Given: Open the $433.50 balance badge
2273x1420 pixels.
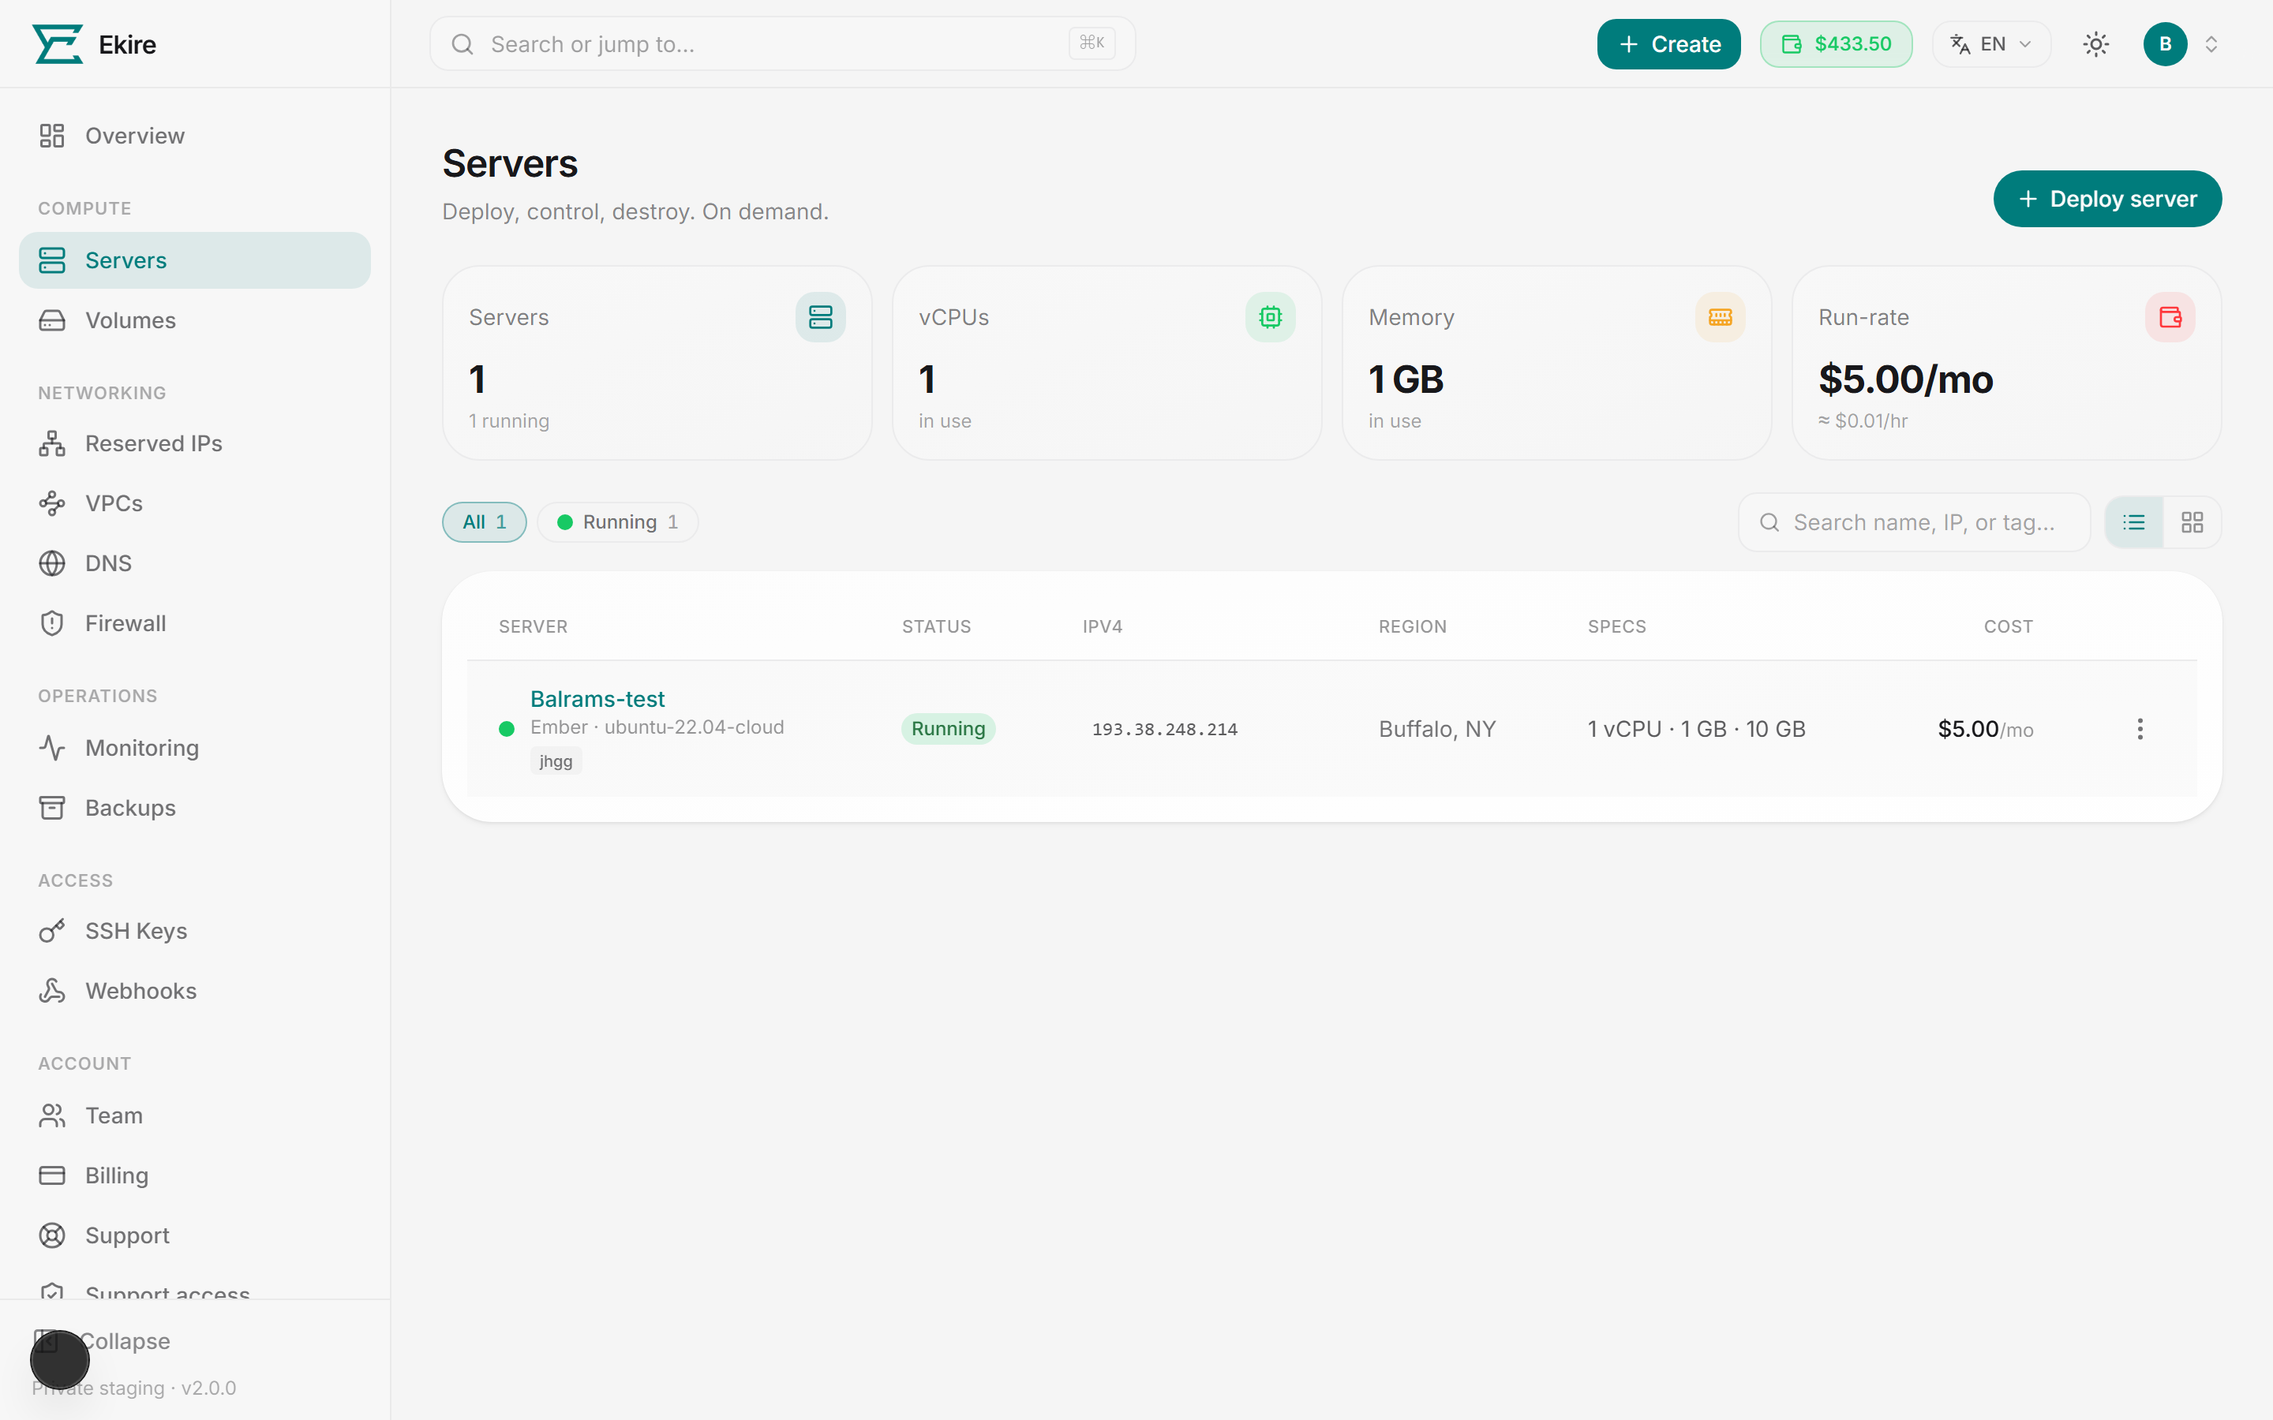Looking at the screenshot, I should click(1835, 44).
